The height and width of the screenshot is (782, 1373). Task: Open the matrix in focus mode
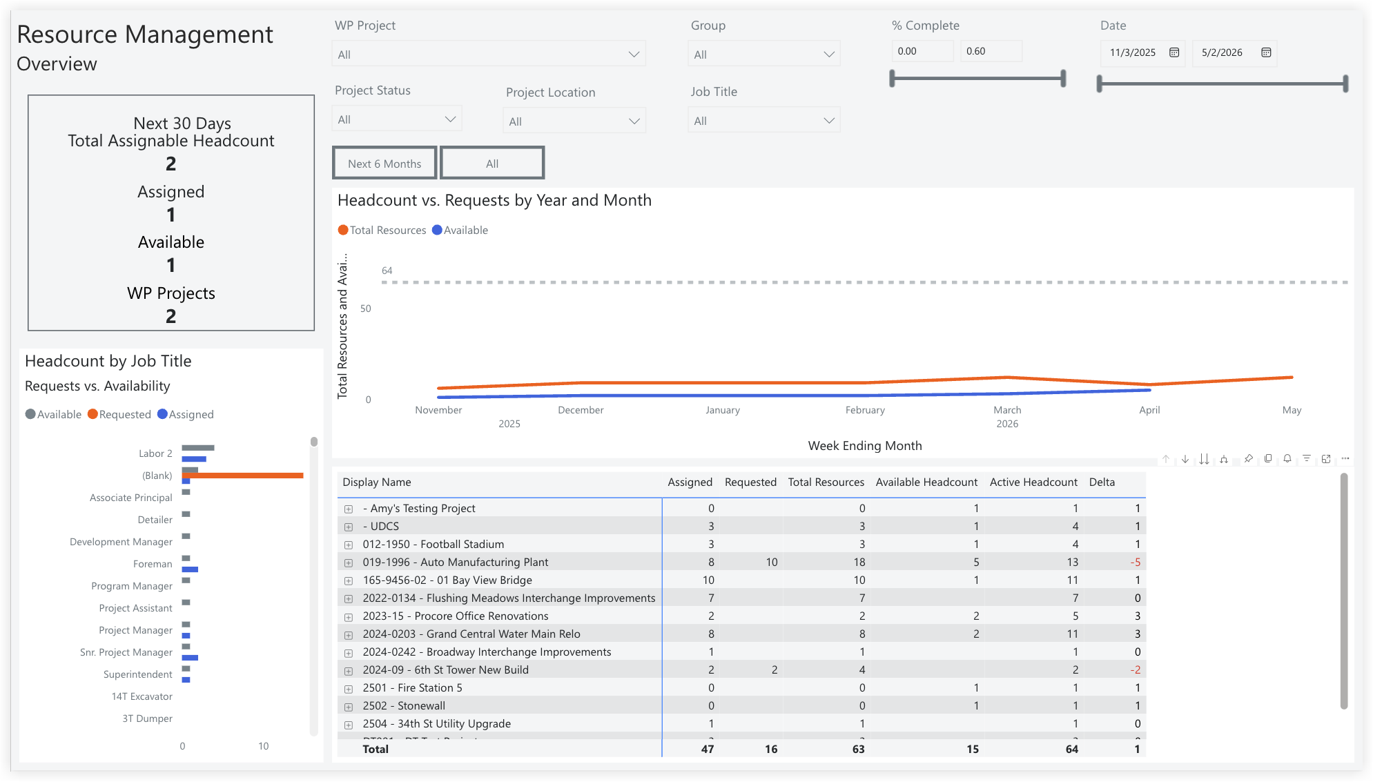(1326, 459)
